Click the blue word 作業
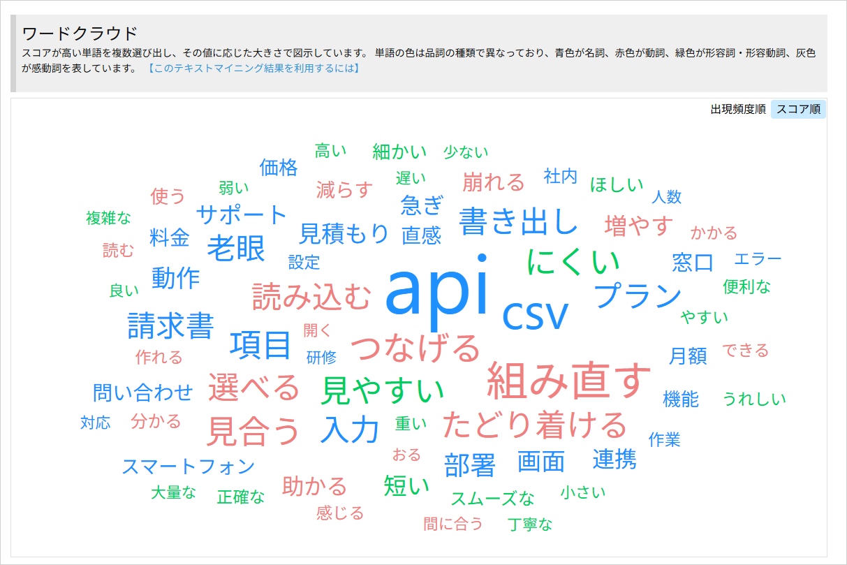This screenshot has height=565, width=847. [x=664, y=440]
